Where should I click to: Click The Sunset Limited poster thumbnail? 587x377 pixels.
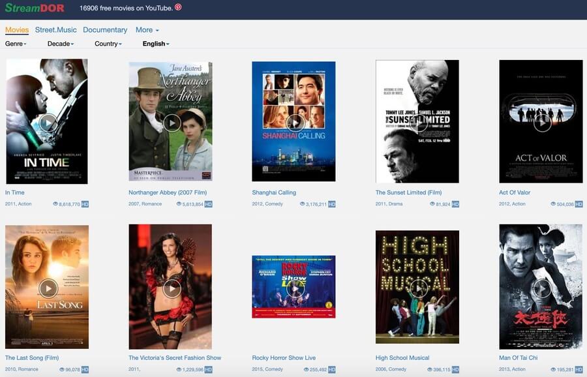coord(417,121)
